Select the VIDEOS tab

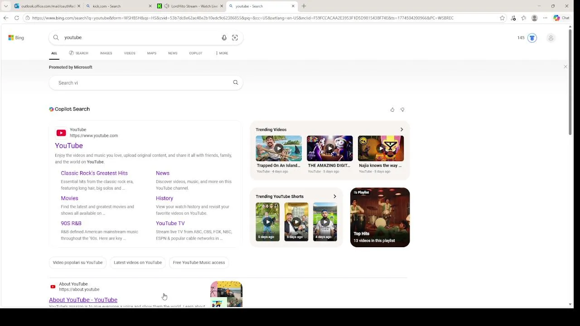tap(130, 53)
